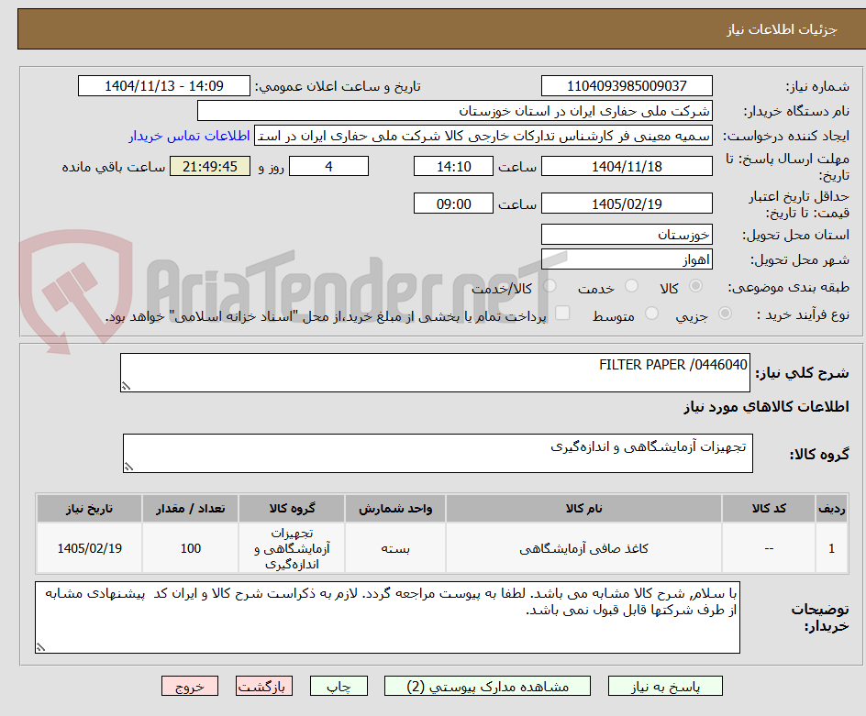Click the ردیف column header

[x=832, y=509]
